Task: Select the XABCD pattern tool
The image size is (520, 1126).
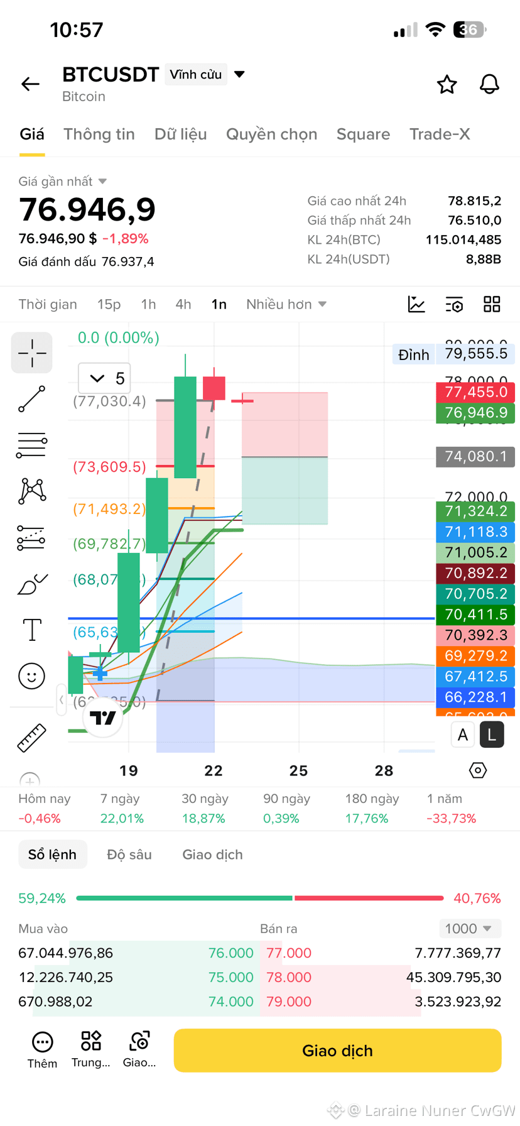Action: (x=32, y=491)
